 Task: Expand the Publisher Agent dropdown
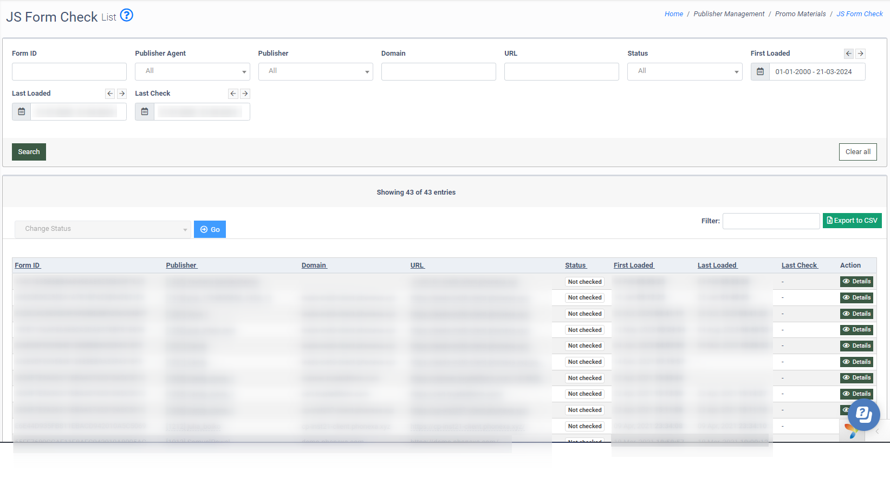[x=192, y=71]
